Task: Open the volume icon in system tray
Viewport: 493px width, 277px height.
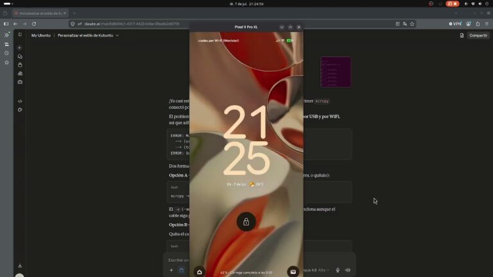Action: [x=480, y=4]
